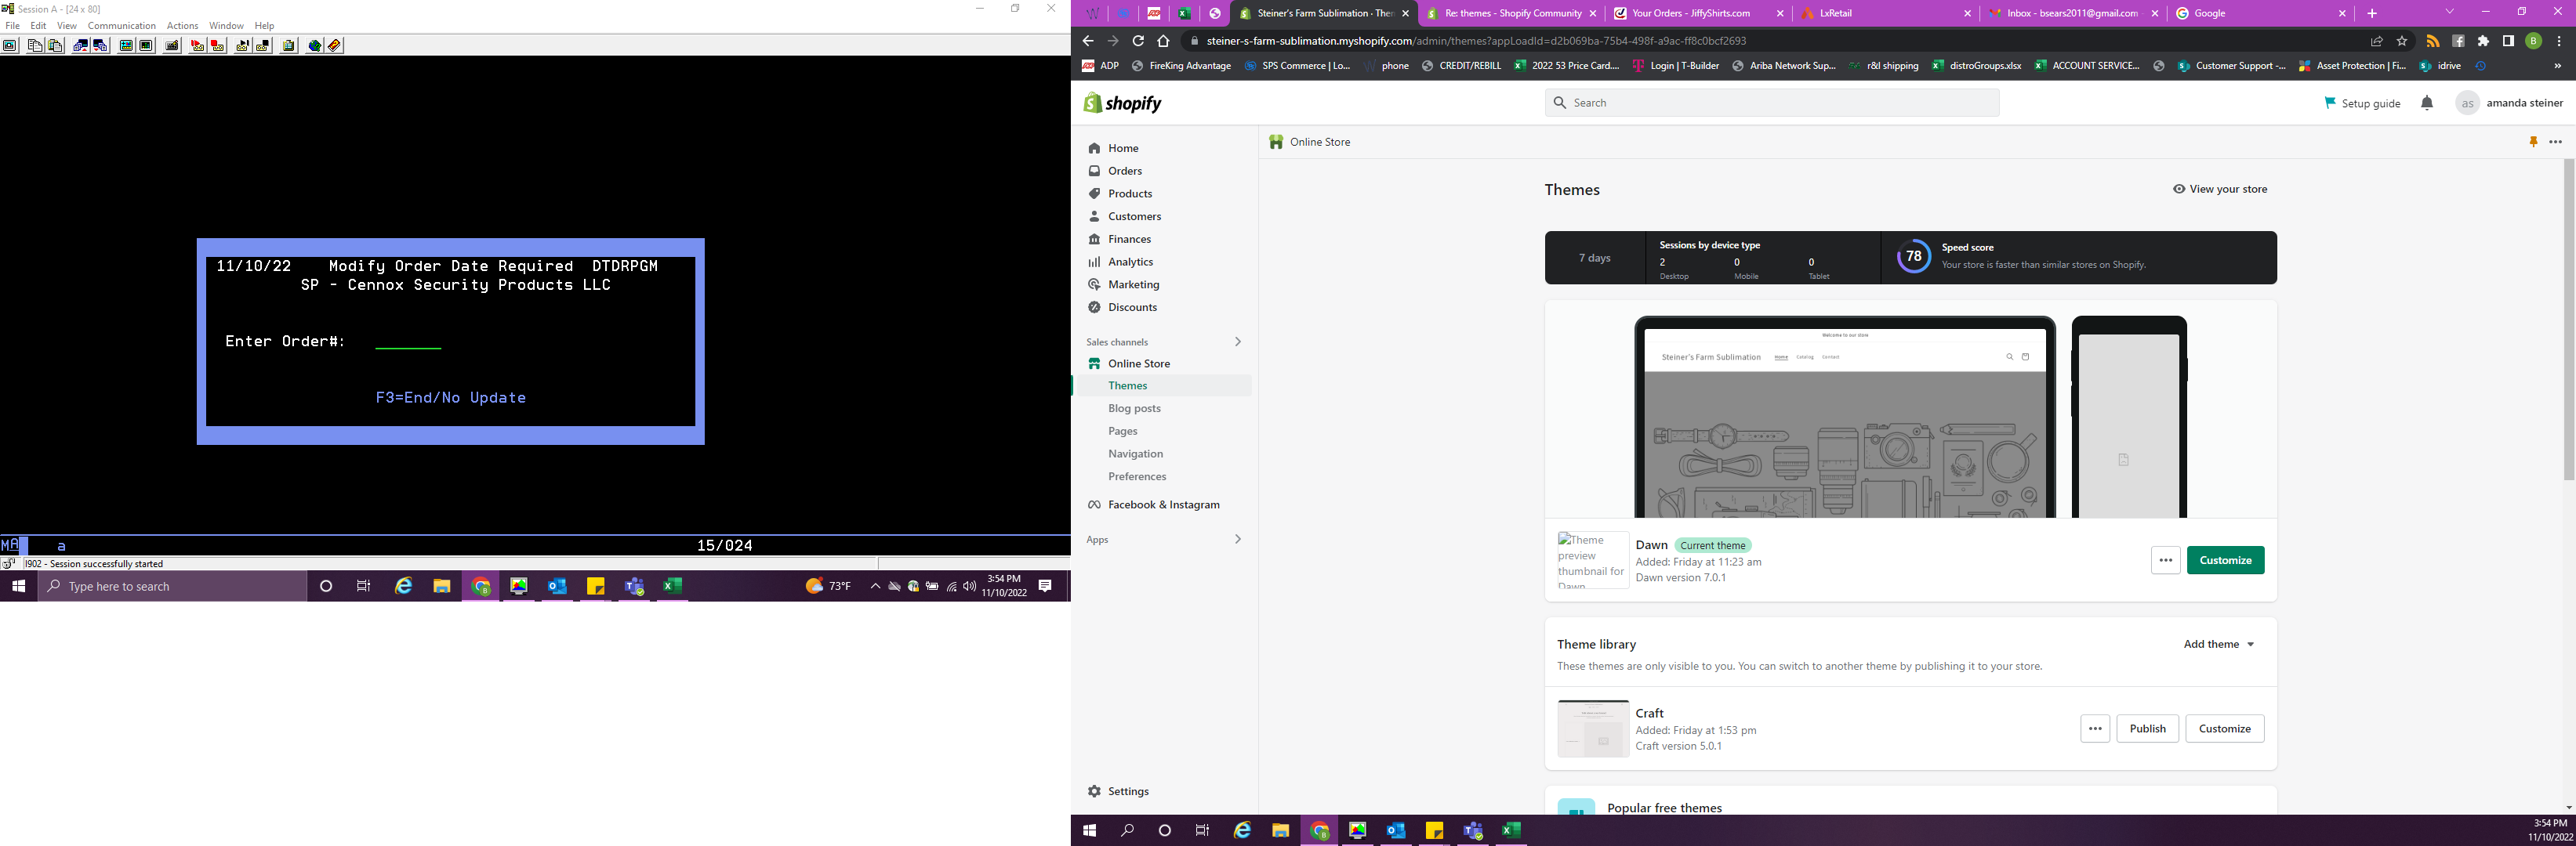Viewport: 2576px width, 846px height.
Task: Click the Paste toolbar icon in Session A
Action: (x=56, y=46)
